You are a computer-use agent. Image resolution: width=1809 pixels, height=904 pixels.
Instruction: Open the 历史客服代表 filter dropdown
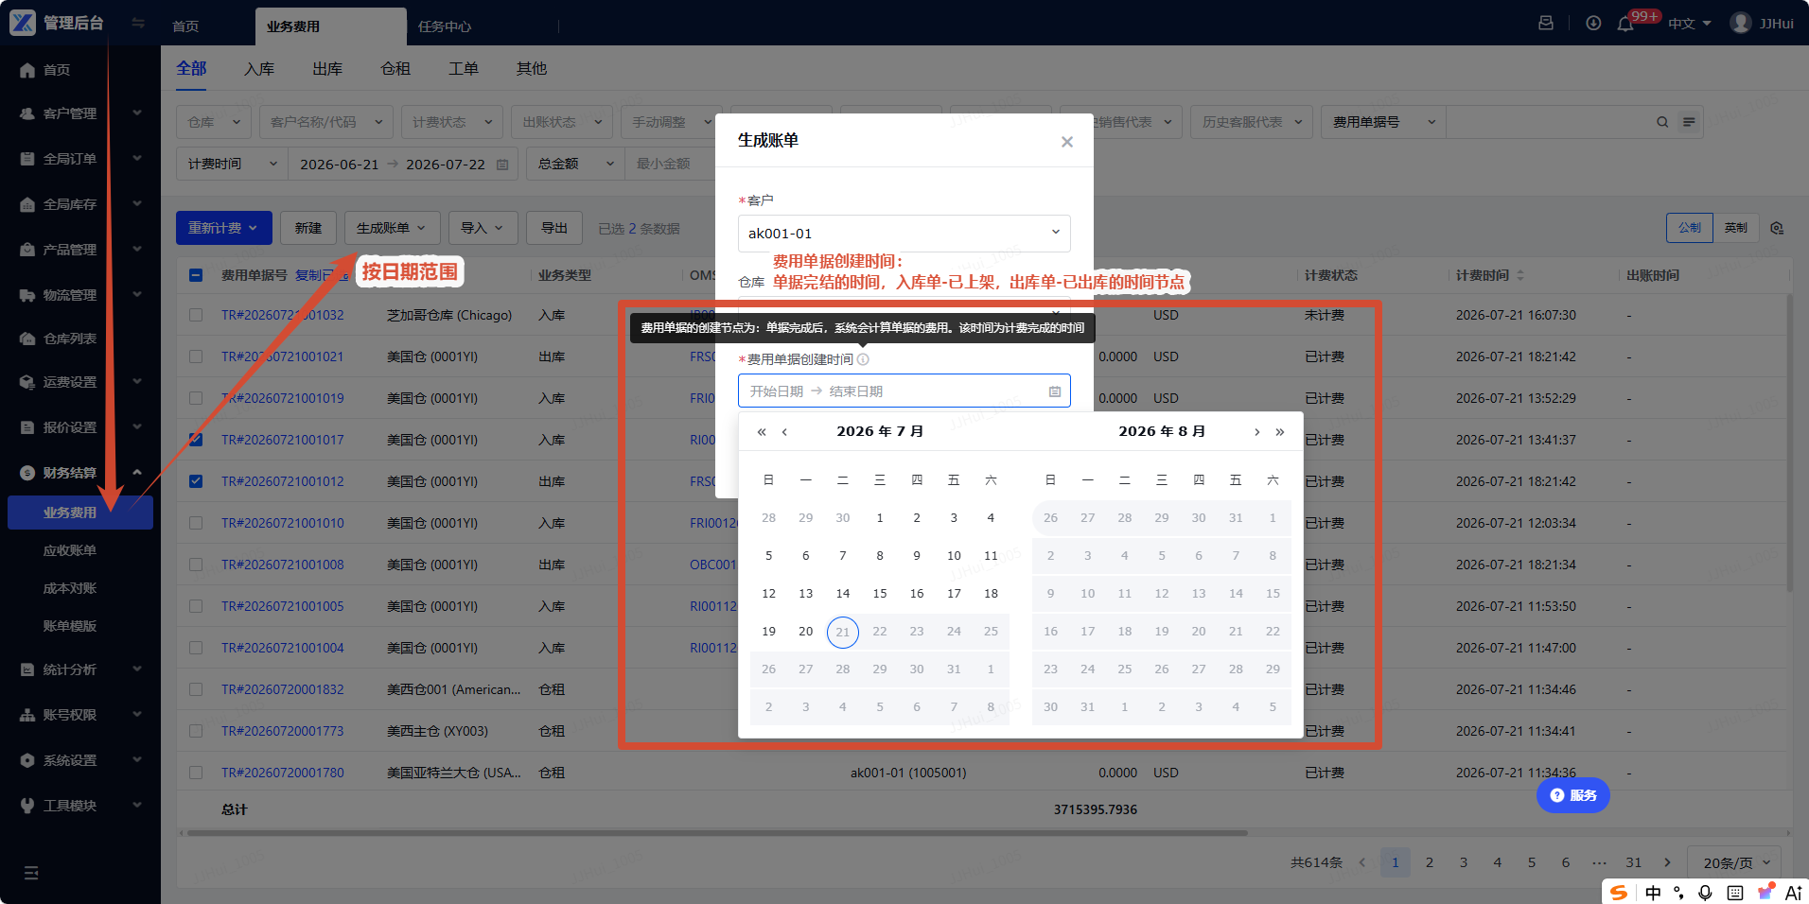tap(1251, 122)
